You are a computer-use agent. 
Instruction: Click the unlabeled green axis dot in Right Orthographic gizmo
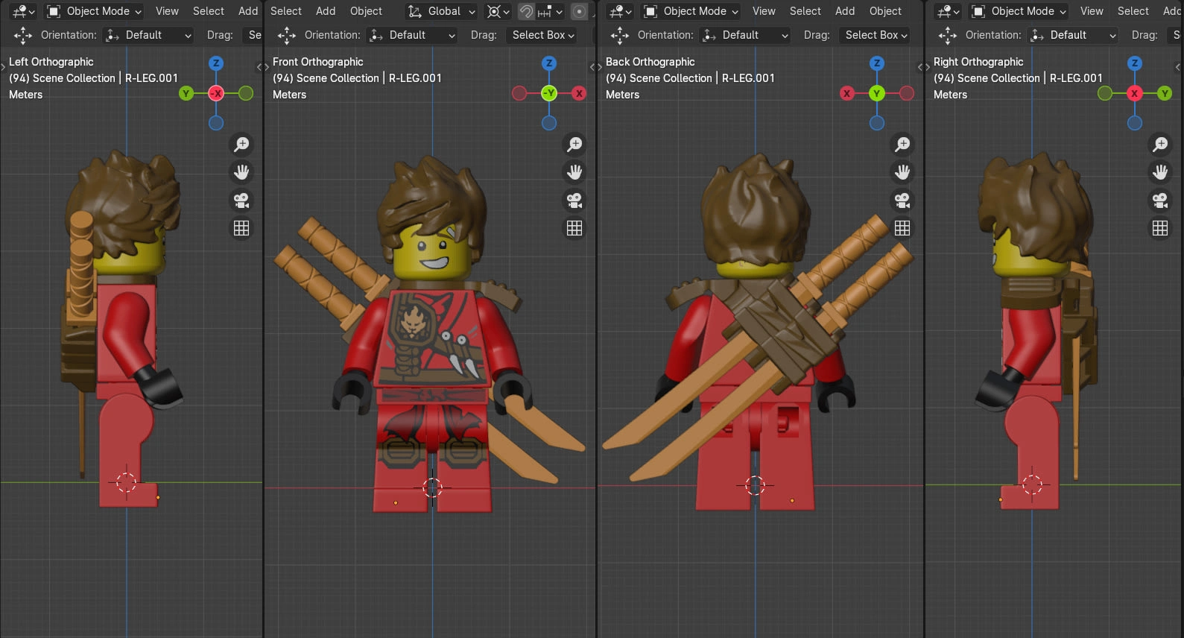(1105, 93)
